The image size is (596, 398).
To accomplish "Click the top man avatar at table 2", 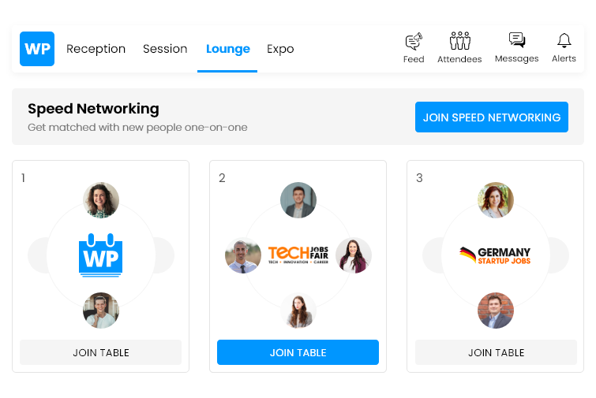I will click(298, 200).
